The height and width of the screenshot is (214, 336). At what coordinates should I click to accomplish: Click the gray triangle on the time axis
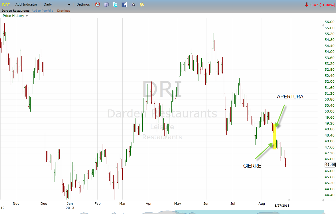click(x=289, y=199)
